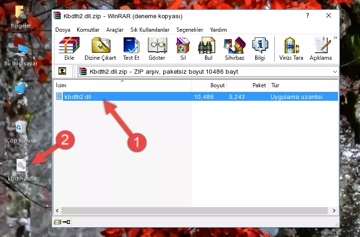Select the Çöp Kutusu recycle bin icon
Image resolution: width=360 pixels, height=237 pixels.
[21, 132]
